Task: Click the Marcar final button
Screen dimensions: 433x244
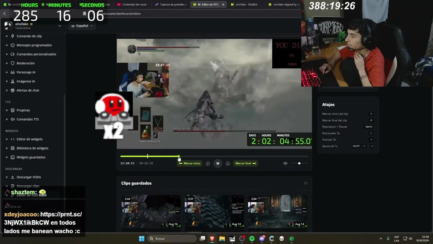Action: (246, 163)
